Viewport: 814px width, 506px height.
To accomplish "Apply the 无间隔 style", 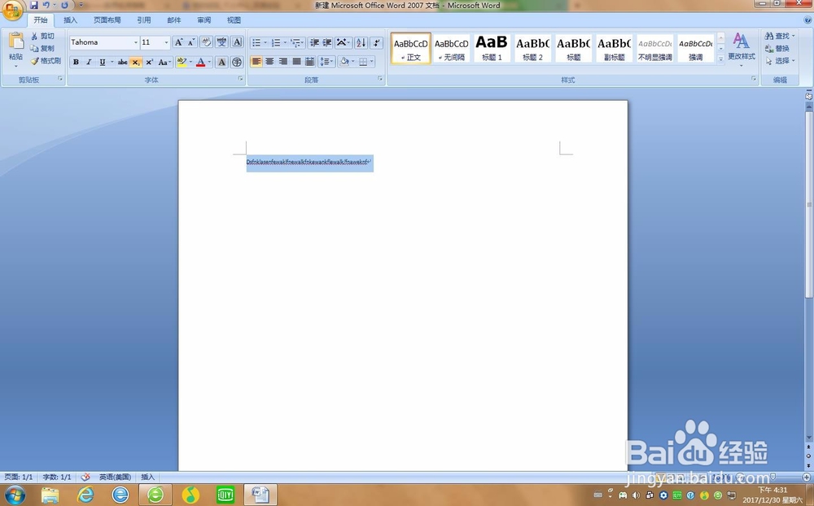I will pos(451,48).
